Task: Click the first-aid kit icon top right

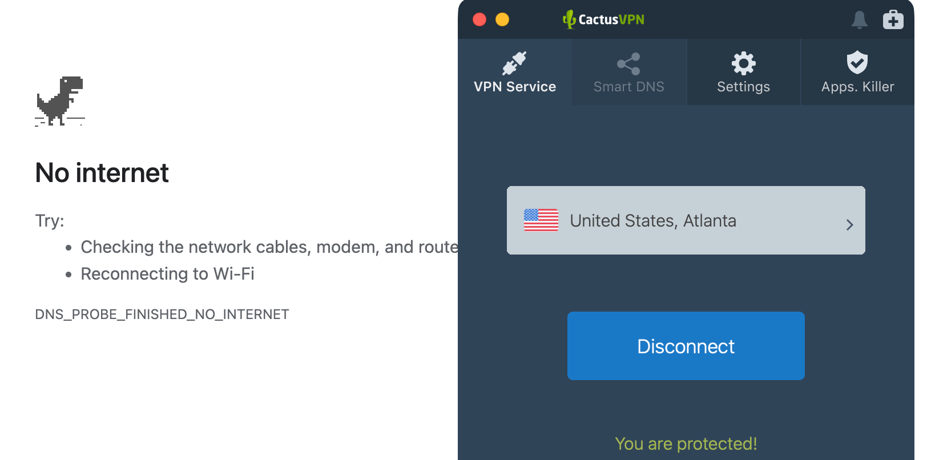Action: 893,19
